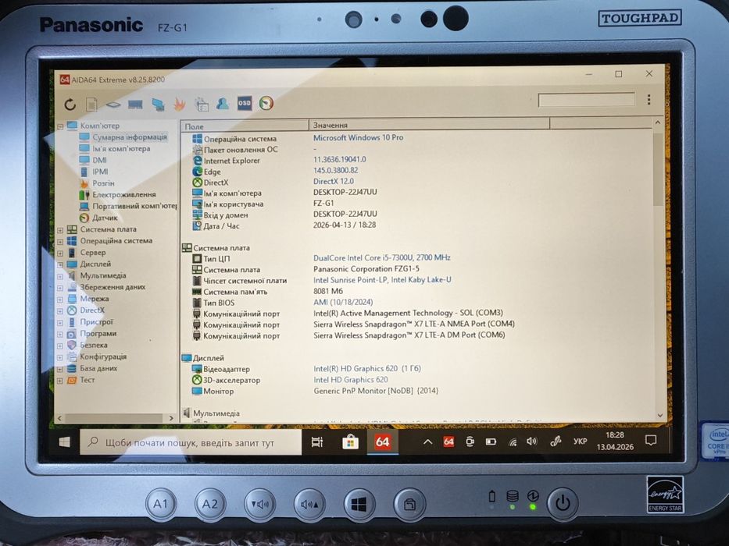Select База даних in the left tree
Screen dimensions: 729x546
98,368
